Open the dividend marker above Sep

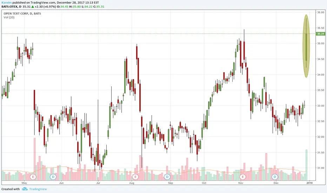[167, 177]
